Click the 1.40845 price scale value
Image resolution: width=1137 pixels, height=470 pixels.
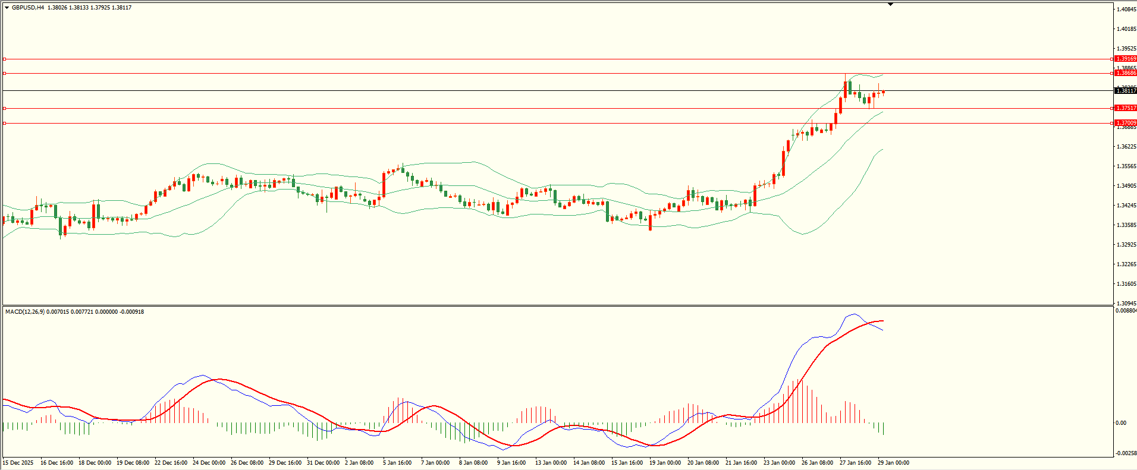click(1126, 10)
